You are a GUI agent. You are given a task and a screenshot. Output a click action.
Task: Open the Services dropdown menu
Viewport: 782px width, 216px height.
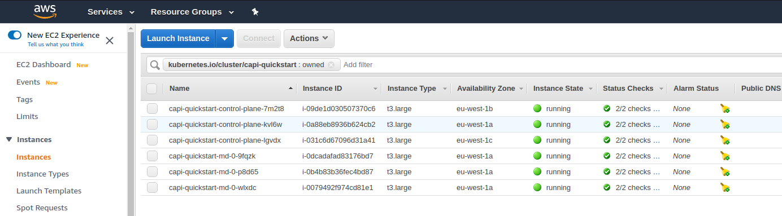coord(111,12)
